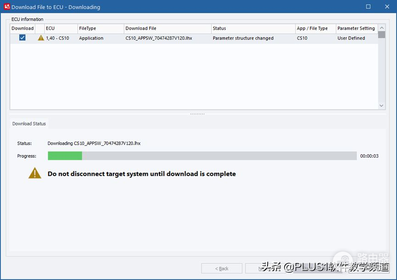The height and width of the screenshot is (280, 397).
Task: Maximize the Download File to ECU window
Action: [368, 7]
